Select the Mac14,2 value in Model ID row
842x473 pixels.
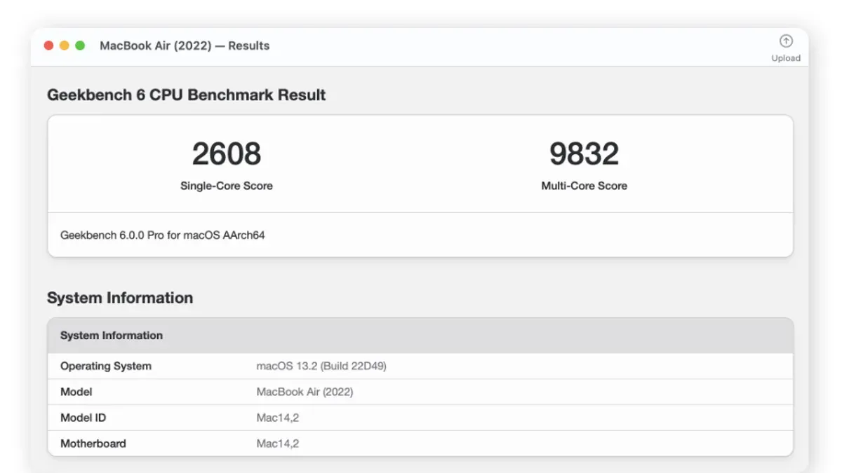coord(278,418)
